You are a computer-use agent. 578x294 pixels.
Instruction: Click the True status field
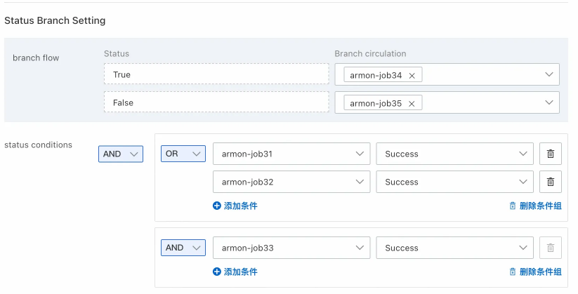click(216, 74)
